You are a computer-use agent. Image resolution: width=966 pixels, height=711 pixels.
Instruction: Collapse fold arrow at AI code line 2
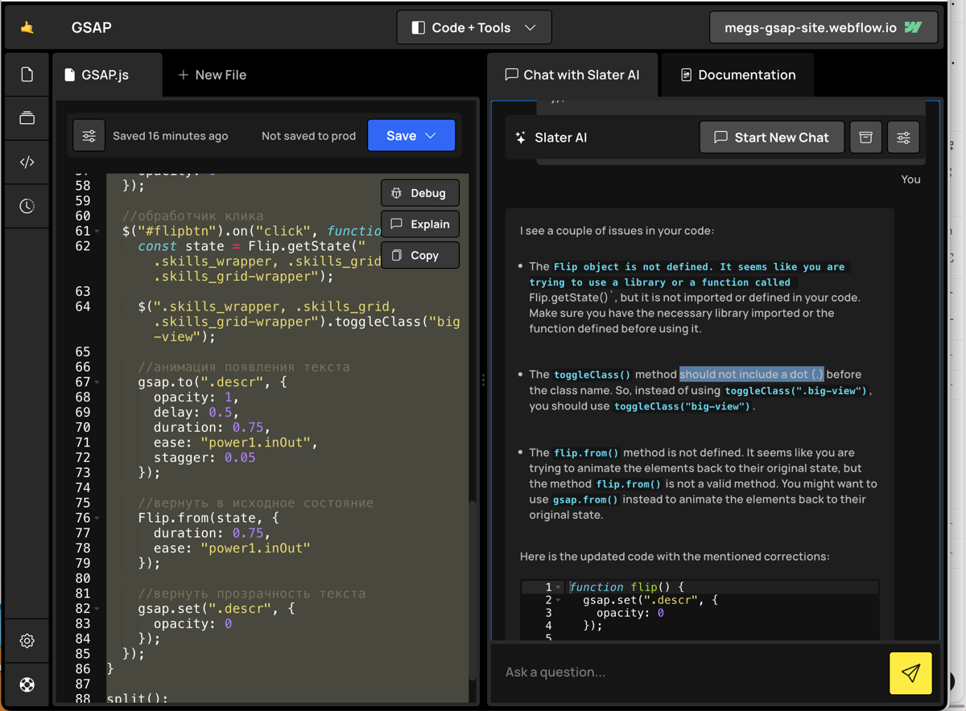(558, 600)
